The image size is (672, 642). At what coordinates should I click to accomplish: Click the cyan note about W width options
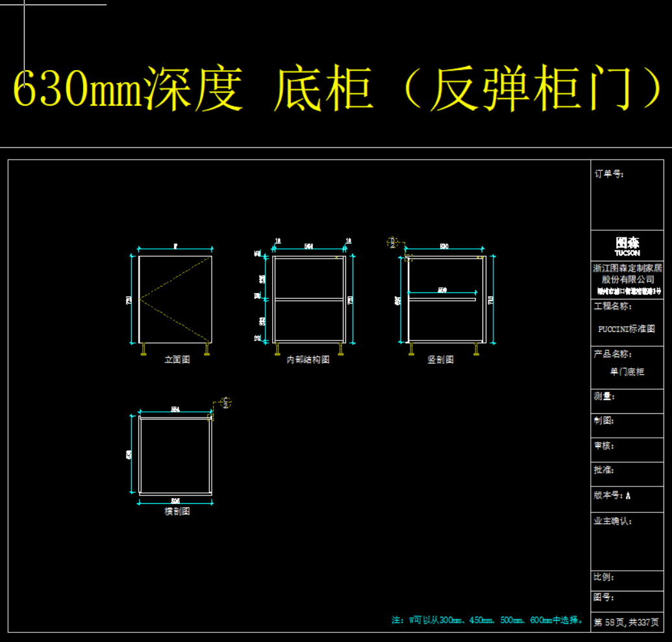(x=487, y=621)
